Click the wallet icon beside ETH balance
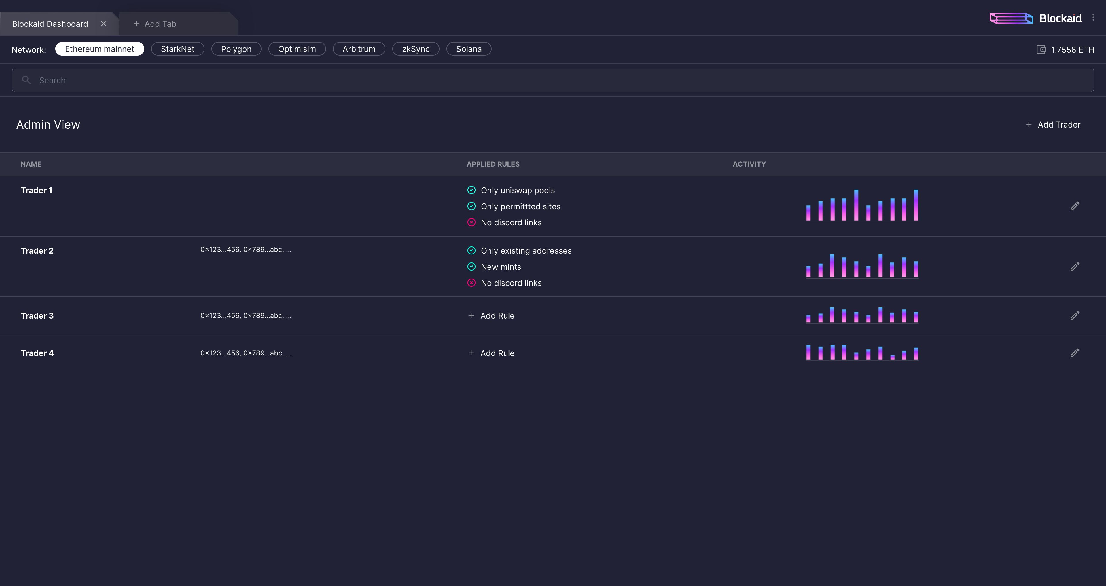Screen dimensions: 1106x586 point(1041,50)
